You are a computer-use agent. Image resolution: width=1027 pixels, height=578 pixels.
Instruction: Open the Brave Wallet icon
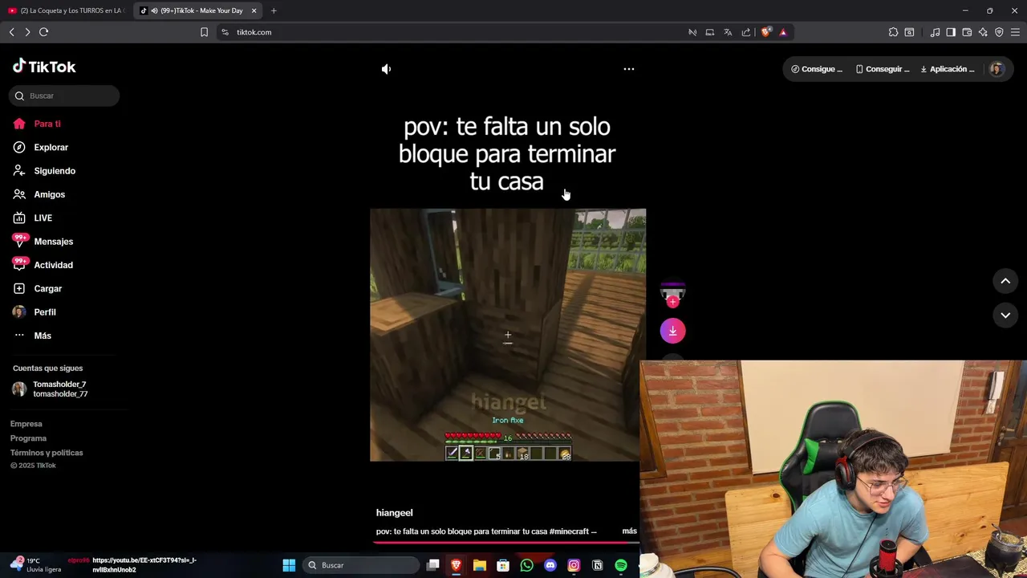pos(967,32)
